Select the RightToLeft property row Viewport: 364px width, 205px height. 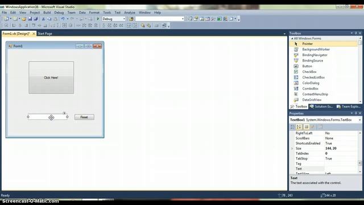tap(324, 133)
